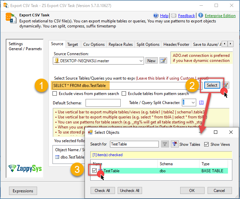
Task: Click the Feedback envelope icon
Action: [173, 15]
